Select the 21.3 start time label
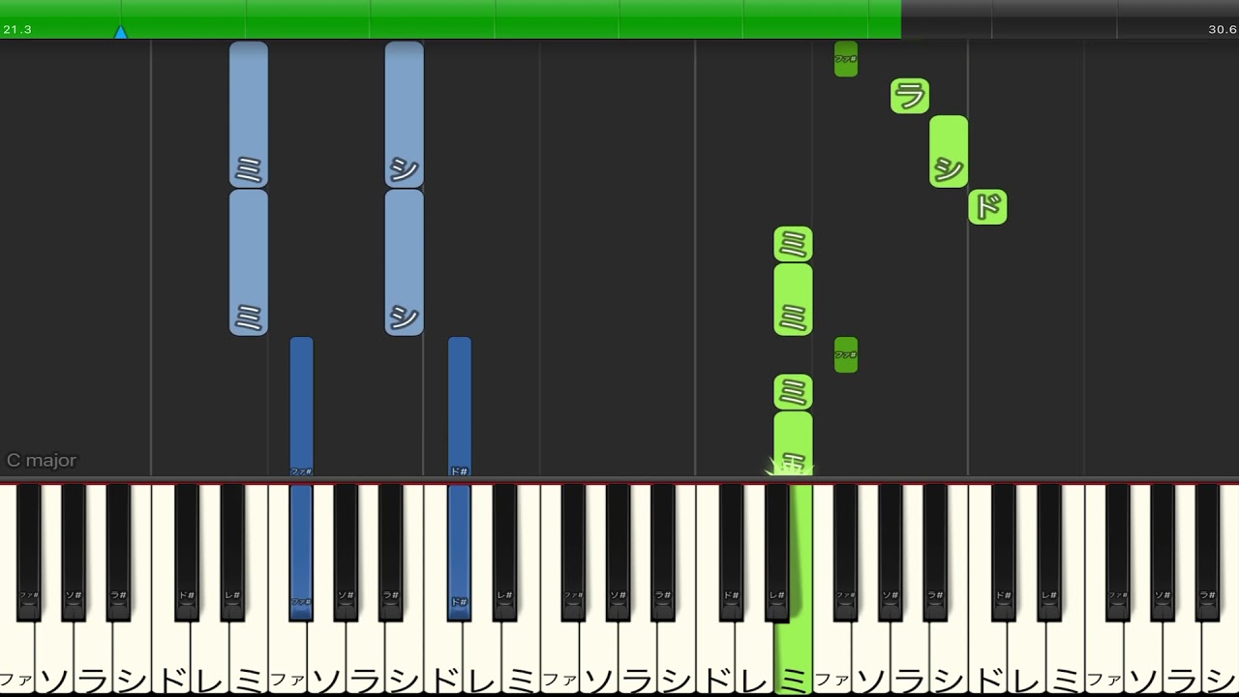1239x697 pixels. (x=17, y=30)
